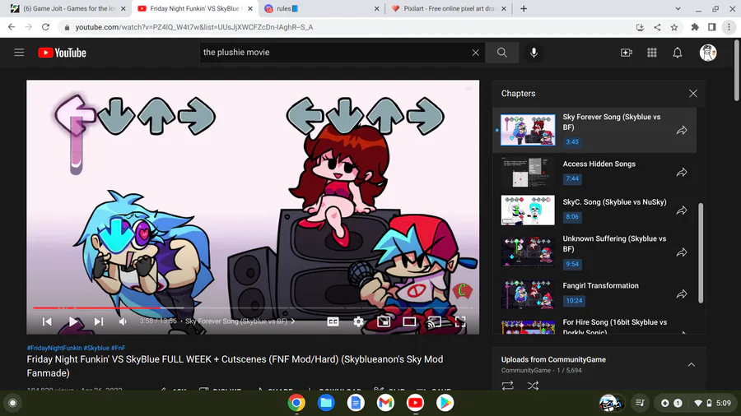Open Play Store from the shelf
The width and height of the screenshot is (741, 416).
point(445,403)
